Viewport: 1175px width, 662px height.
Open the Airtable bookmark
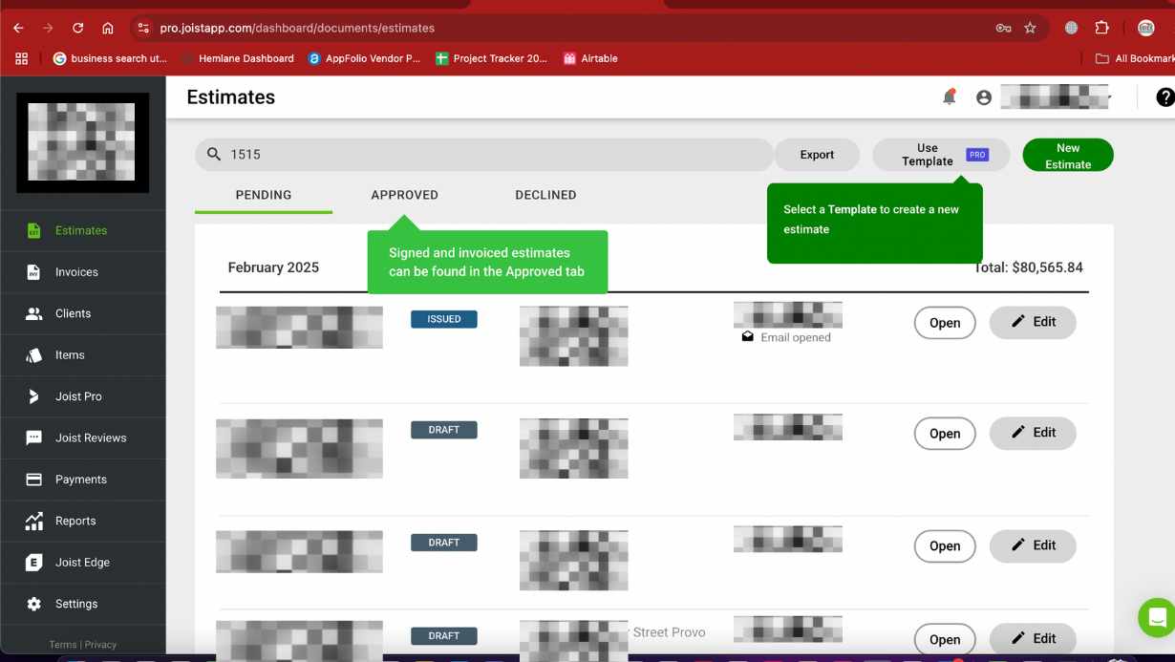point(590,58)
